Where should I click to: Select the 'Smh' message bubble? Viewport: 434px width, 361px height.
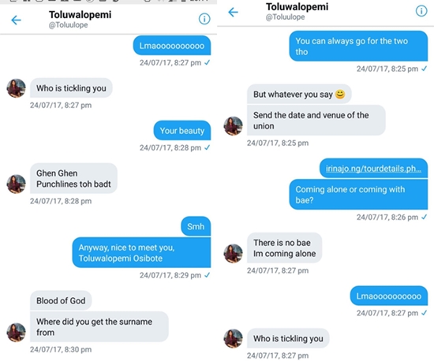196,226
